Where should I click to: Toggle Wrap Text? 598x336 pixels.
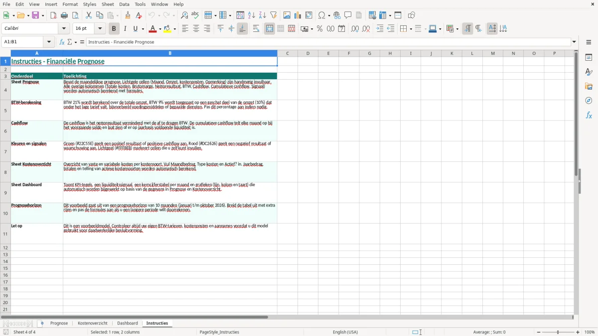point(256,29)
